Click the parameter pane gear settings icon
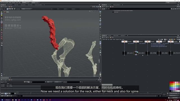This screenshot has width=180, height=101. [x=172, y=9]
